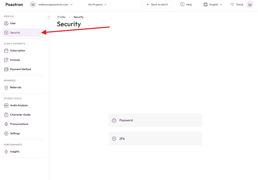Click the Referrals star icon
The image size is (258, 180).
pos(6,88)
